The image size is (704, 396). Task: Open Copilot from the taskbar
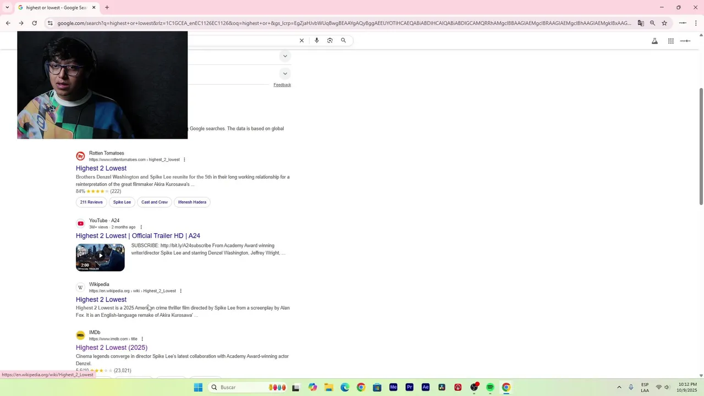(x=313, y=387)
